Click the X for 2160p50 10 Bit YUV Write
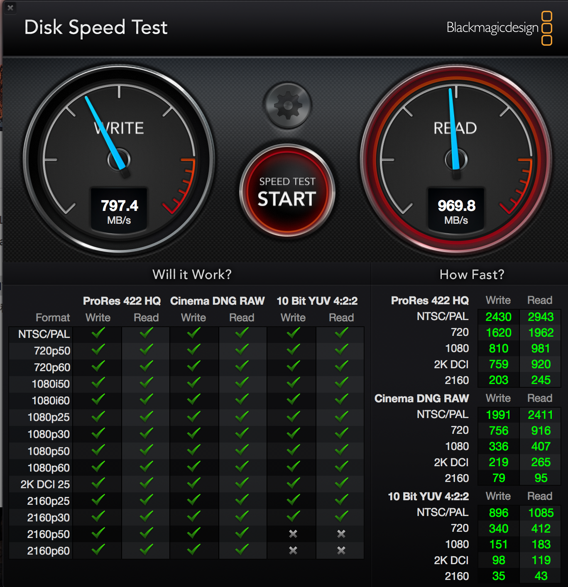568x587 pixels. tap(293, 534)
